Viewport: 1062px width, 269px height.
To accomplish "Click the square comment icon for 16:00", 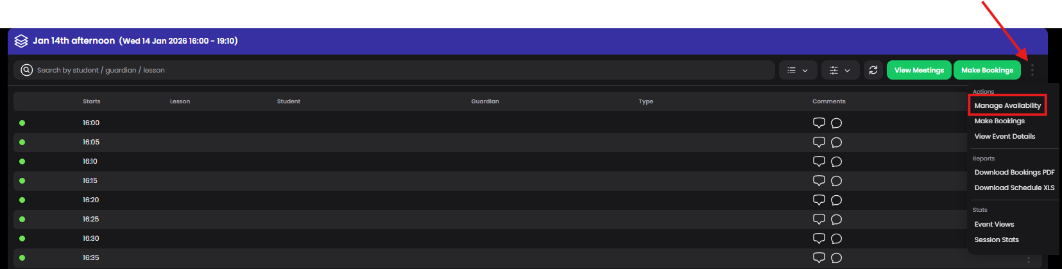I will point(819,123).
